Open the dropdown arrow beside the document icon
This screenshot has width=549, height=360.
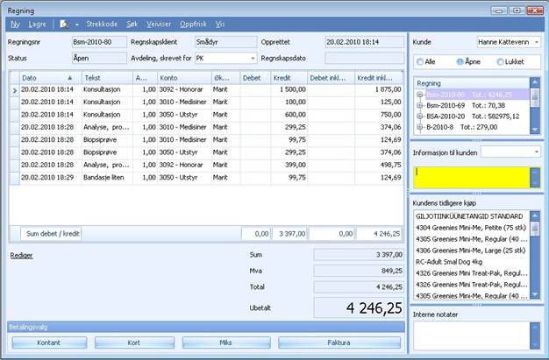pyautogui.click(x=76, y=25)
